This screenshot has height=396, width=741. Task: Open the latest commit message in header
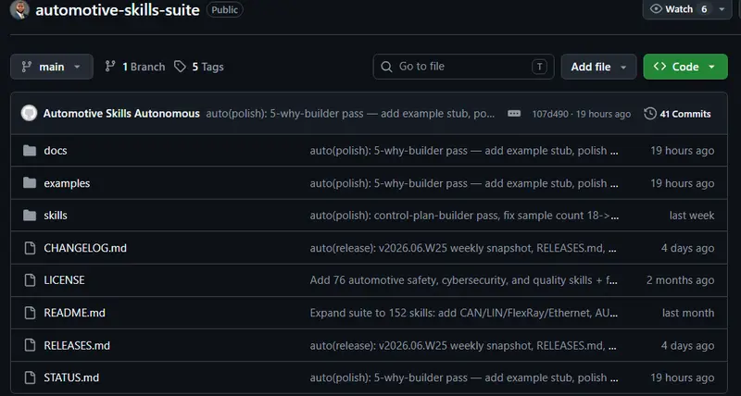350,114
